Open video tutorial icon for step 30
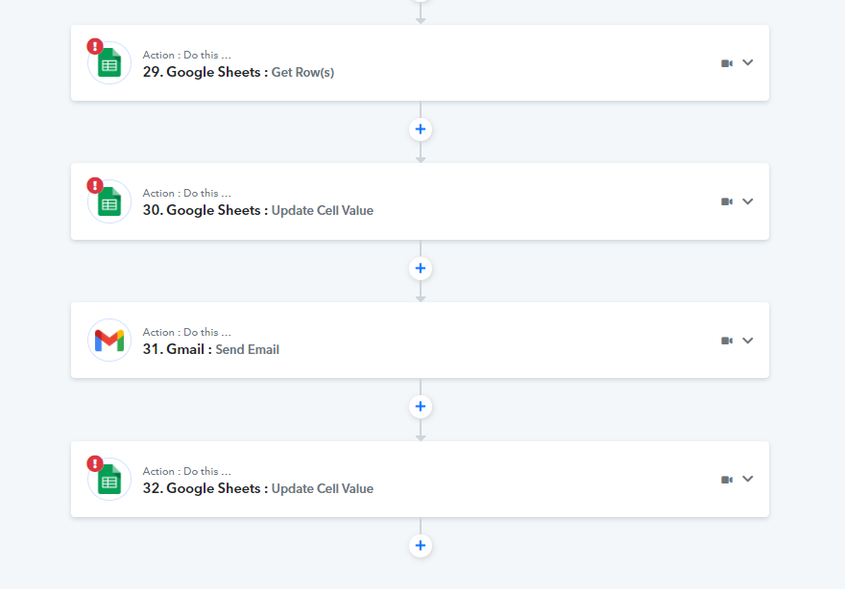The image size is (845, 589). coord(727,201)
